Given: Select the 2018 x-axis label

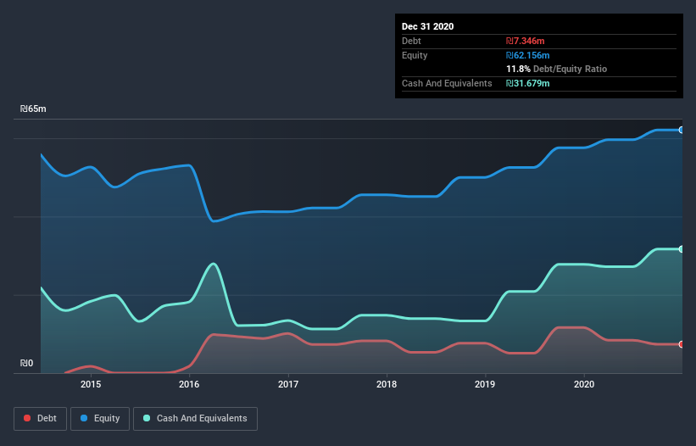Looking at the screenshot, I should [387, 384].
